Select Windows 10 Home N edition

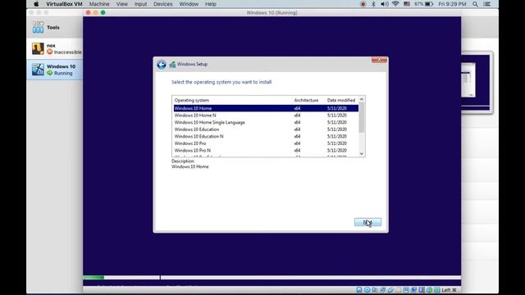coord(266,115)
